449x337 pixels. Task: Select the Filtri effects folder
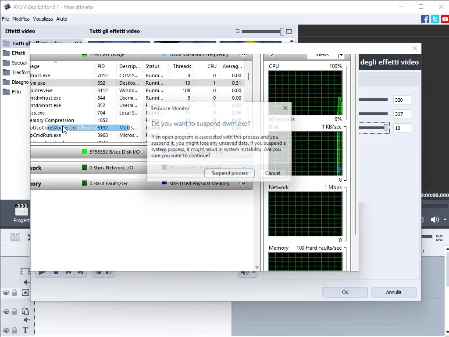[12, 92]
